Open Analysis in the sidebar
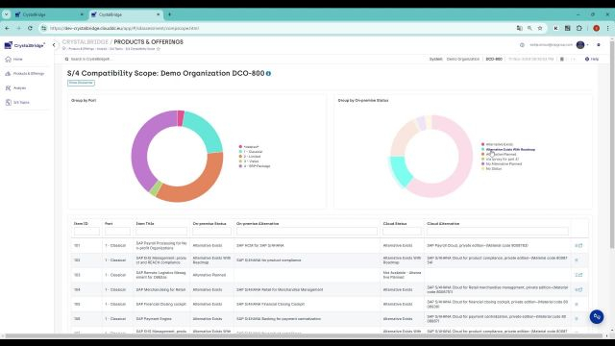This screenshot has height=346, width=615. coord(16,88)
